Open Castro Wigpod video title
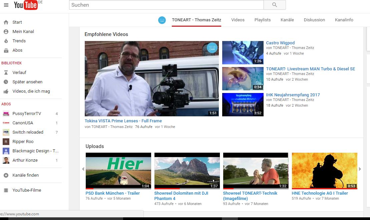The image size is (370, 220). click(280, 43)
